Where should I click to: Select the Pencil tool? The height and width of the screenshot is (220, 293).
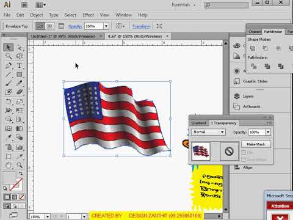(x=20, y=83)
